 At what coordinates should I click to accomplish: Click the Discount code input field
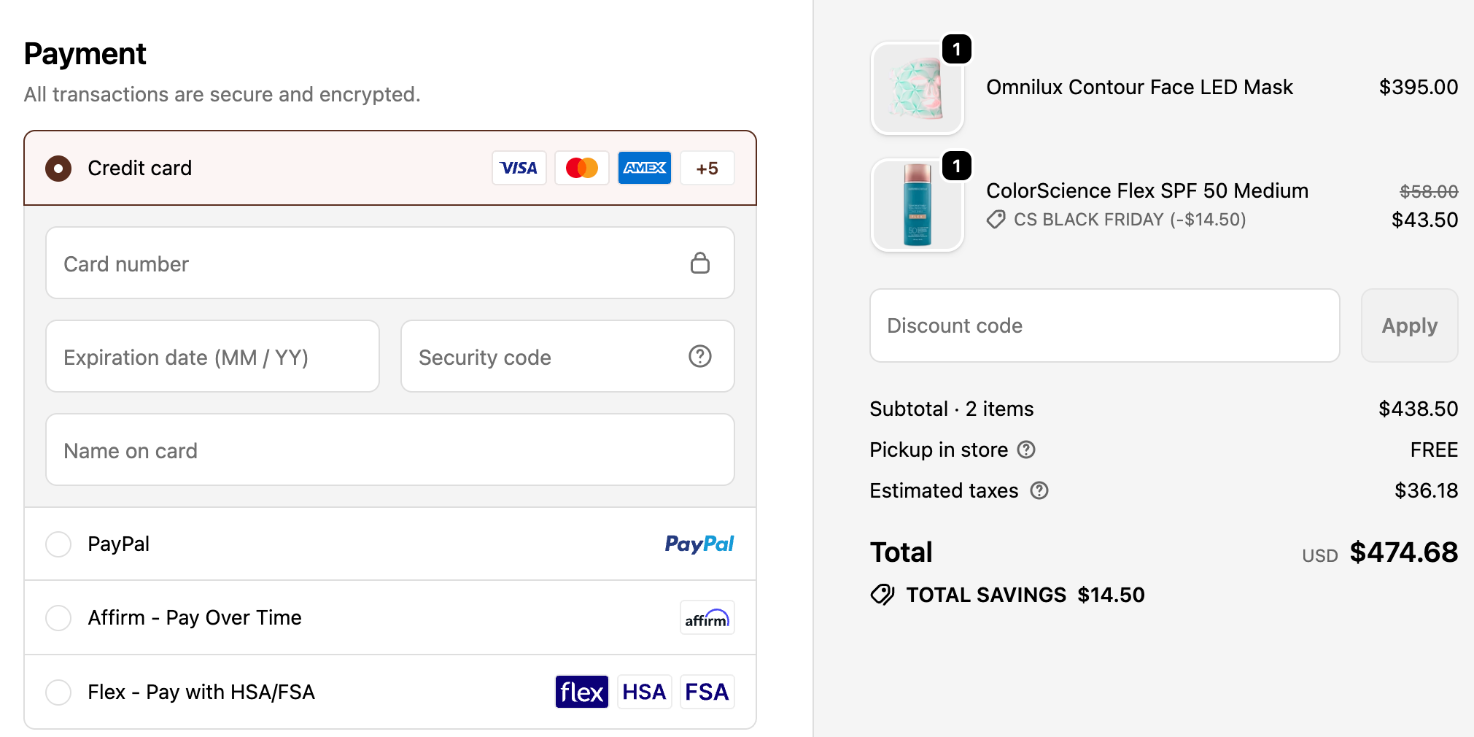click(1104, 325)
